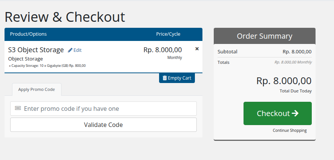This screenshot has height=160, width=334.
Task: Click the Subtotal row label
Action: (x=227, y=51)
